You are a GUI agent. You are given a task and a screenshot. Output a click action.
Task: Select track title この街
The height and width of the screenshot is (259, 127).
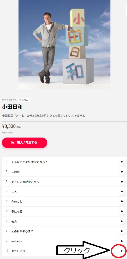tap(15, 172)
